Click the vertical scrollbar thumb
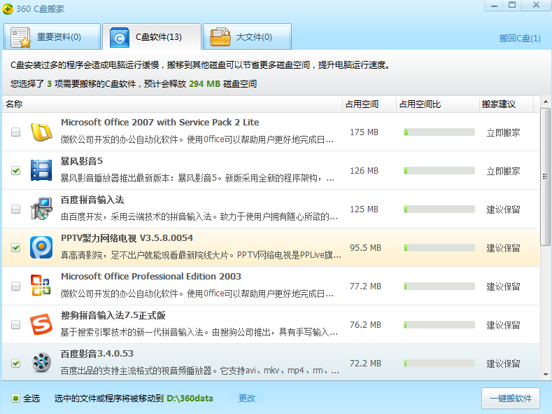 click(x=545, y=177)
